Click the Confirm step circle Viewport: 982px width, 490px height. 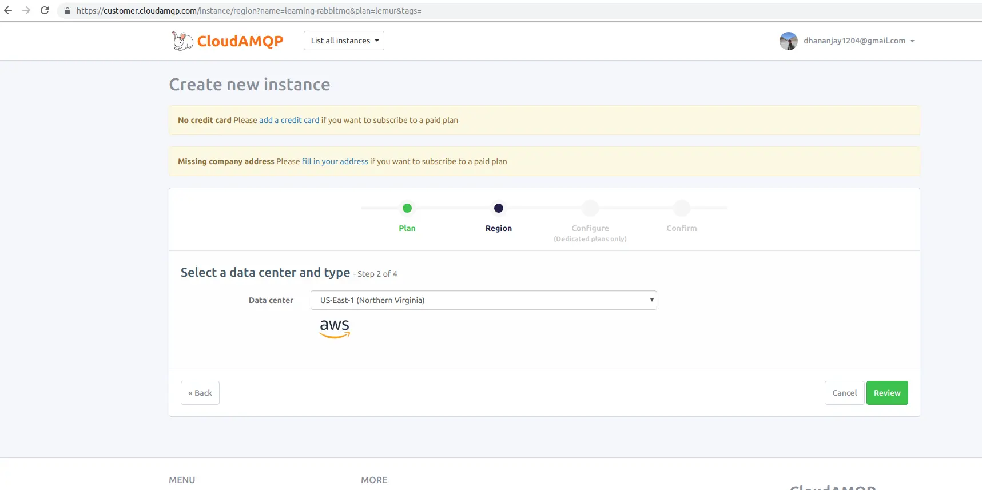(x=682, y=208)
